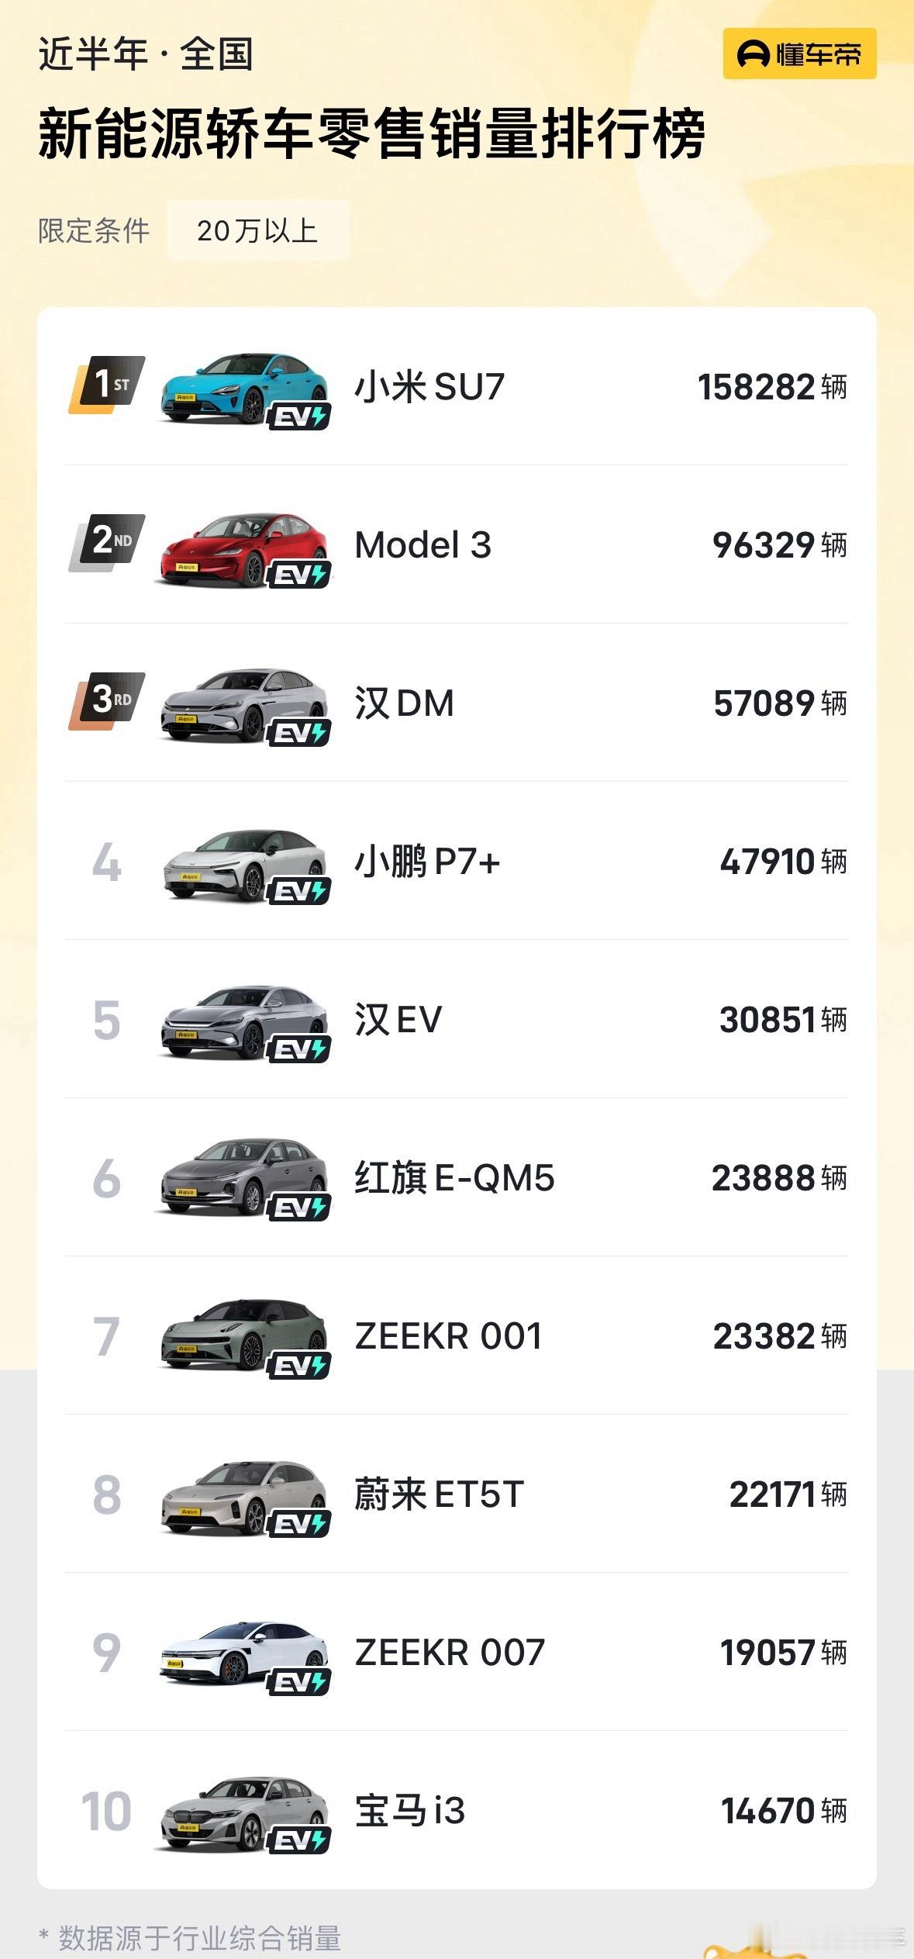The width and height of the screenshot is (914, 1959).
Task: Open the 小米 SU7 model name
Action: 429,386
